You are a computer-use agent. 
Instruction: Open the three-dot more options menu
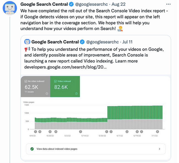click(168, 4)
